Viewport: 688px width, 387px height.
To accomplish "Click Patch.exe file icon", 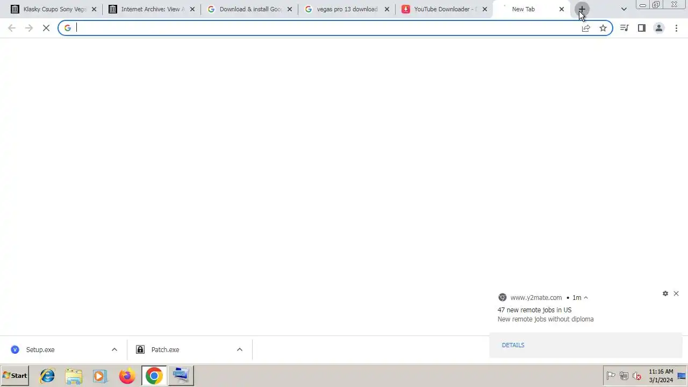I will (140, 350).
